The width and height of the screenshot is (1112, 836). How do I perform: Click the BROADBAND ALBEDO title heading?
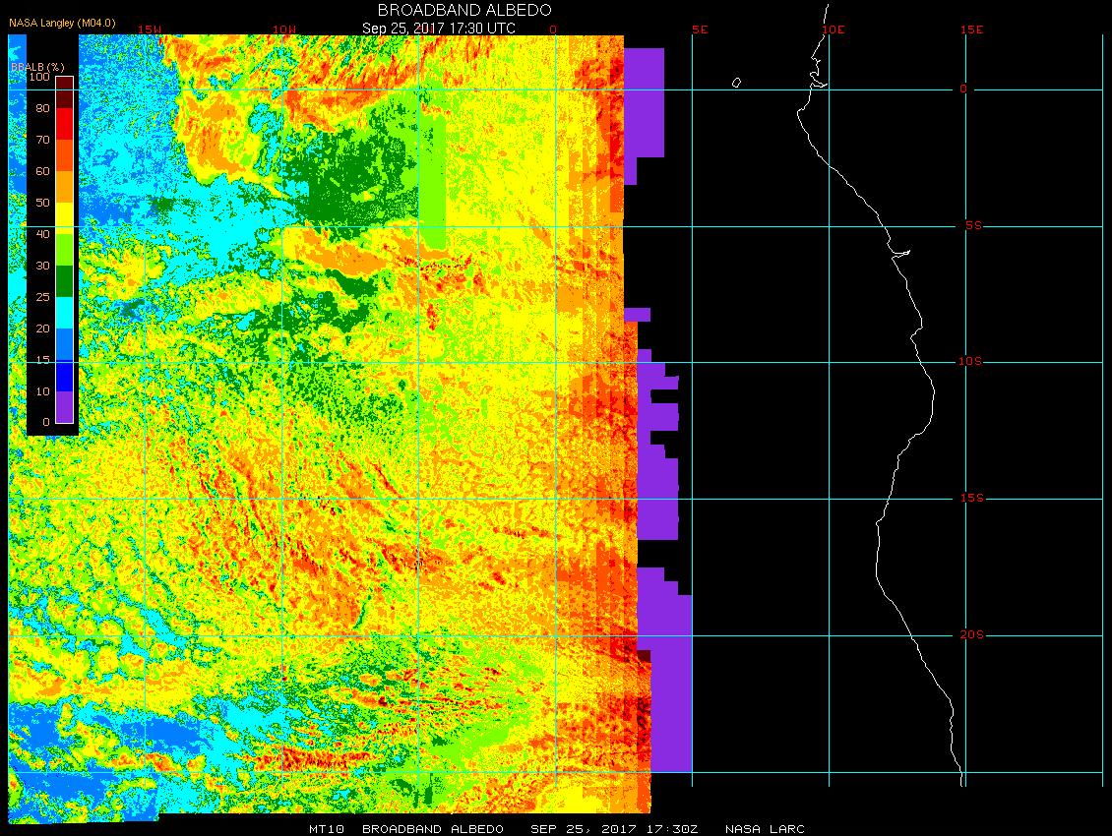tap(464, 10)
